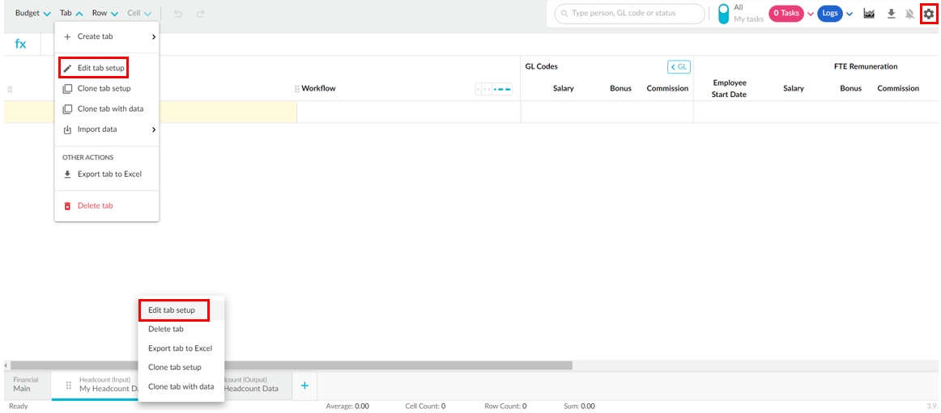Click the horizontal scrollbar thumb
Screen dimensions: 941x413
[x=292, y=365]
